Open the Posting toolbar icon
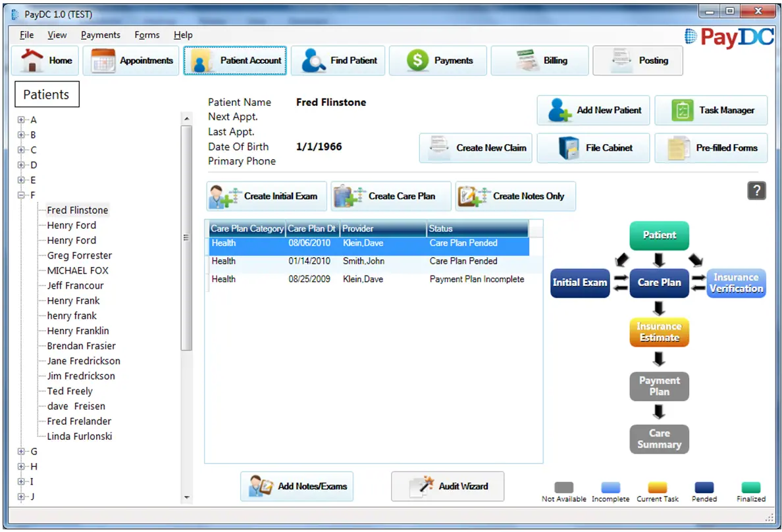782x532 pixels. pos(637,60)
